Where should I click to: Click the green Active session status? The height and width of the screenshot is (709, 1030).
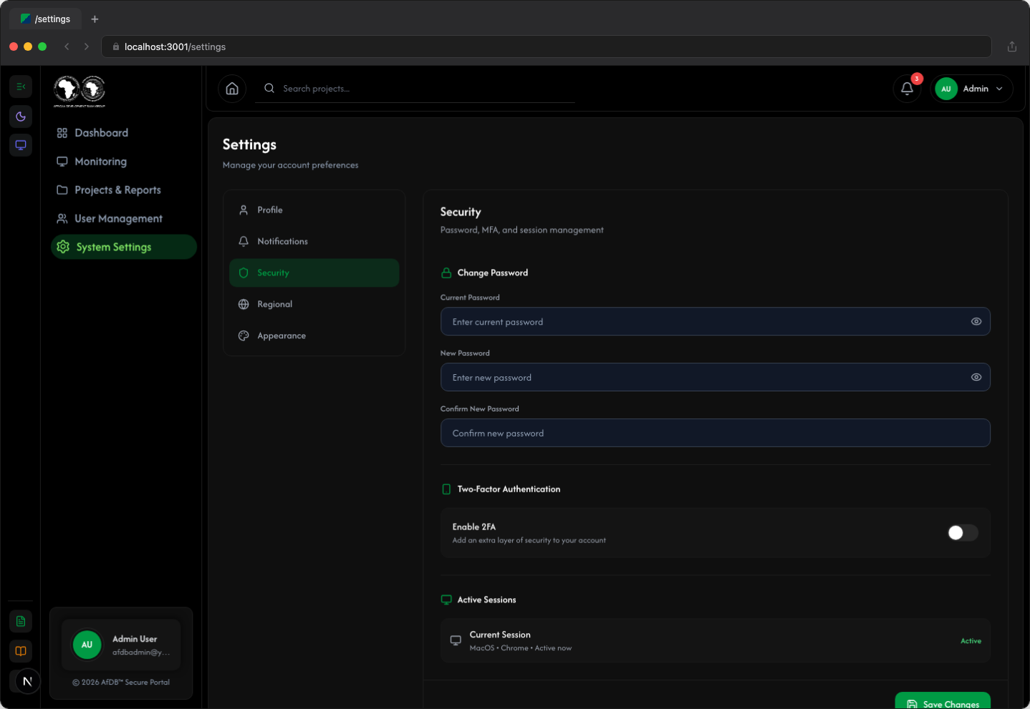971,641
